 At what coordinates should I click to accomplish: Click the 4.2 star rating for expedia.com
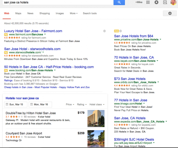click(122, 125)
